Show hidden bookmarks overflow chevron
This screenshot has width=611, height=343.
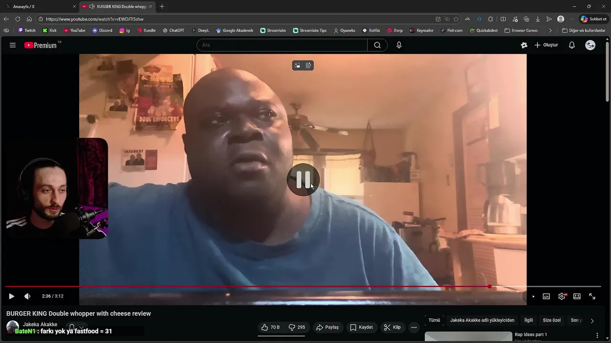pos(550,30)
